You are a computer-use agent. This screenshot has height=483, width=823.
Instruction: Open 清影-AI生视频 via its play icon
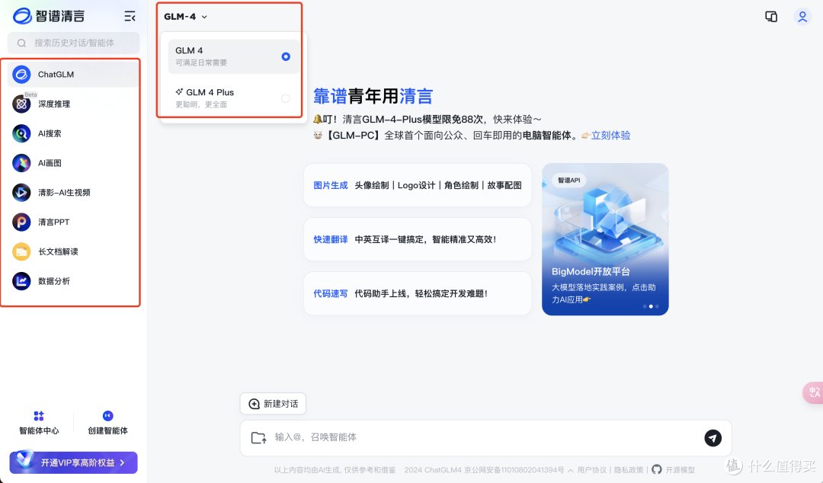(x=21, y=193)
